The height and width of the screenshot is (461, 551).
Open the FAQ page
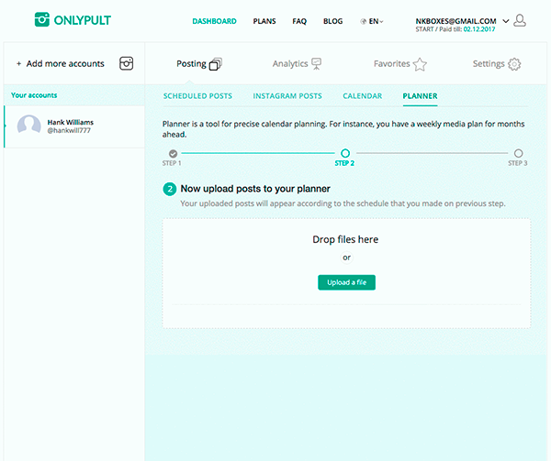pos(299,21)
